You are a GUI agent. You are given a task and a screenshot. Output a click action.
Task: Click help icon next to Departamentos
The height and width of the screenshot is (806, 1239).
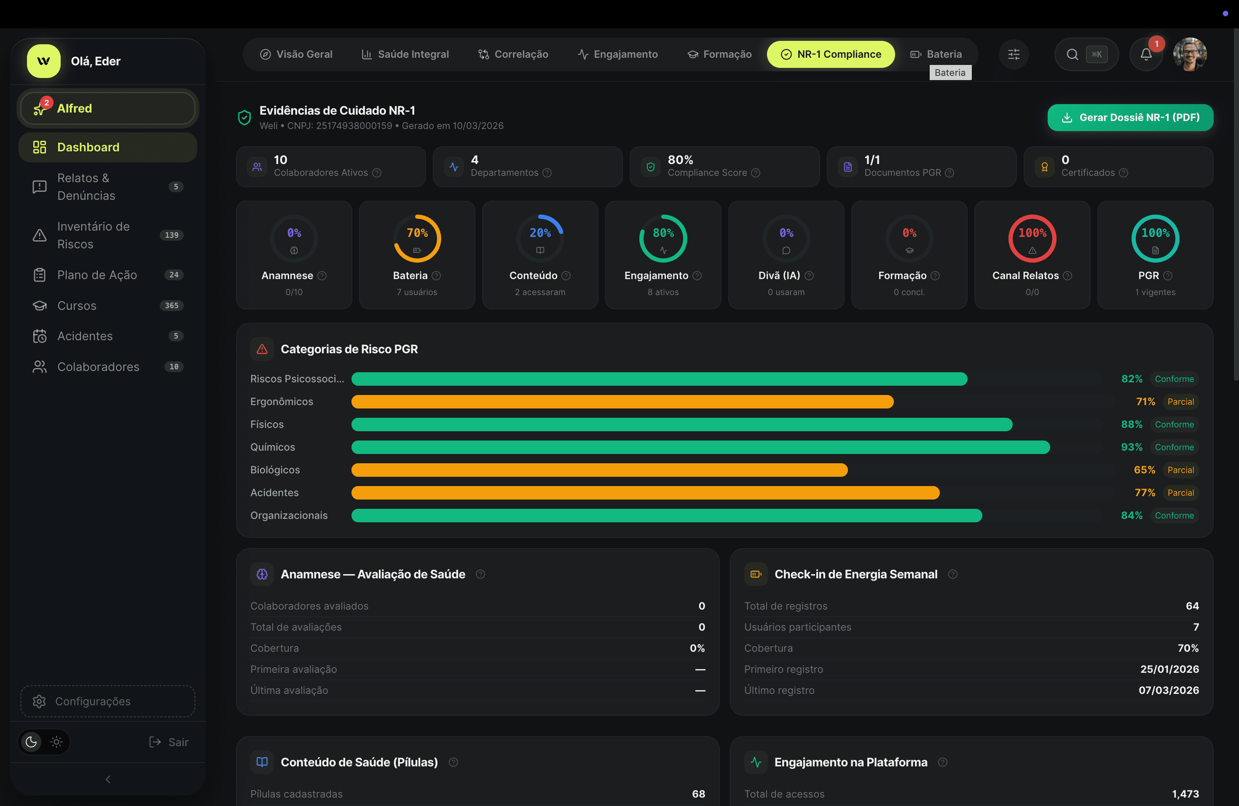coord(547,173)
